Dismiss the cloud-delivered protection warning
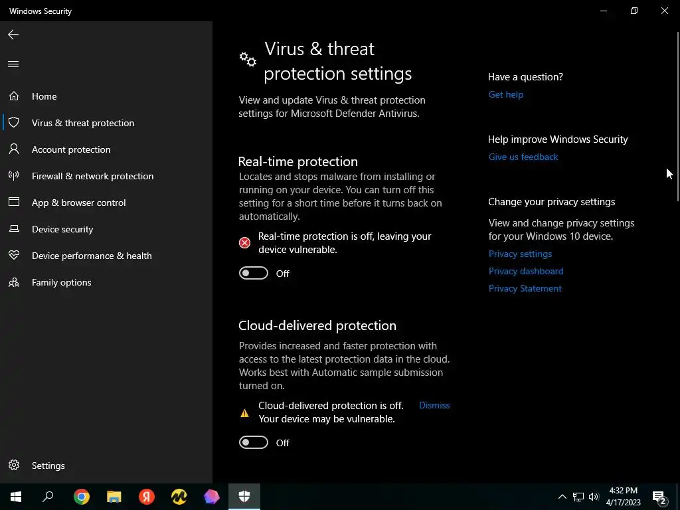Image resolution: width=680 pixels, height=510 pixels. (x=434, y=405)
